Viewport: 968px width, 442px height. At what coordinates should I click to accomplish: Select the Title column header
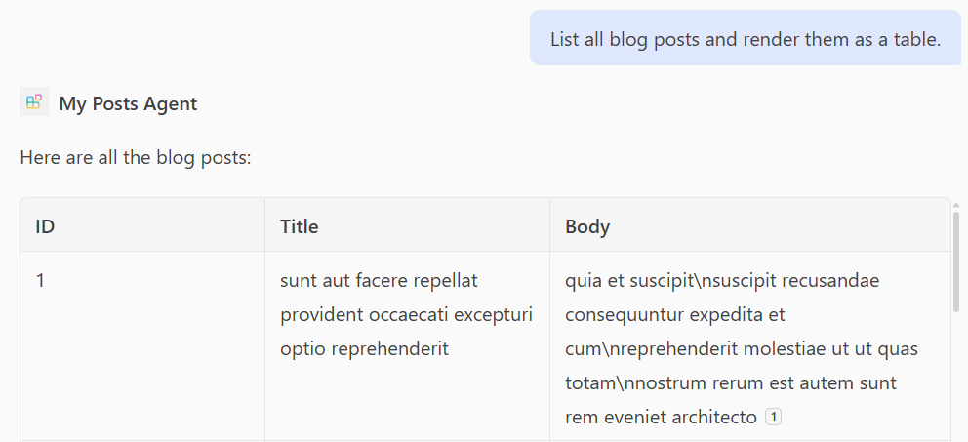click(x=408, y=226)
